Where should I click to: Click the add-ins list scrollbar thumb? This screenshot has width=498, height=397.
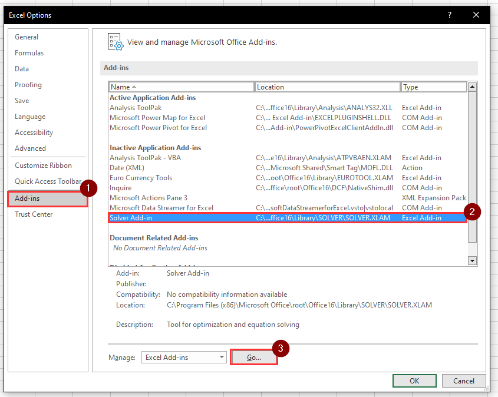[x=472, y=167]
